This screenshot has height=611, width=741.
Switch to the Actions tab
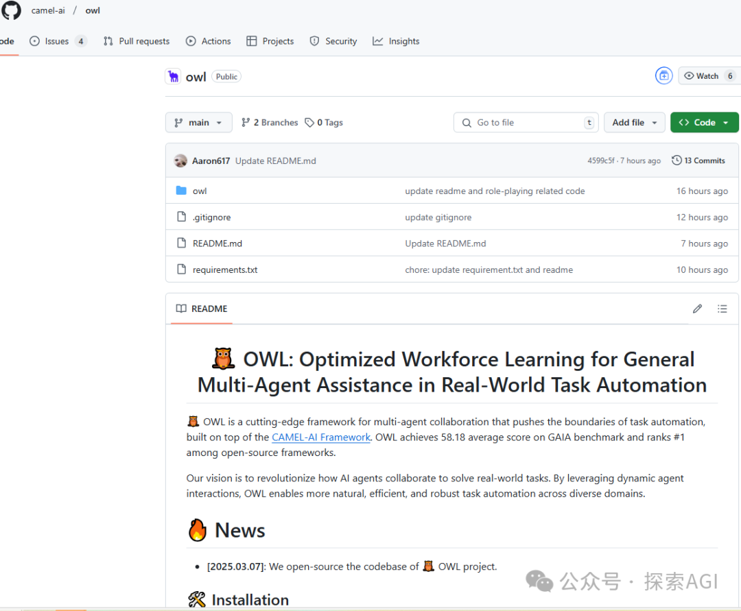[209, 41]
